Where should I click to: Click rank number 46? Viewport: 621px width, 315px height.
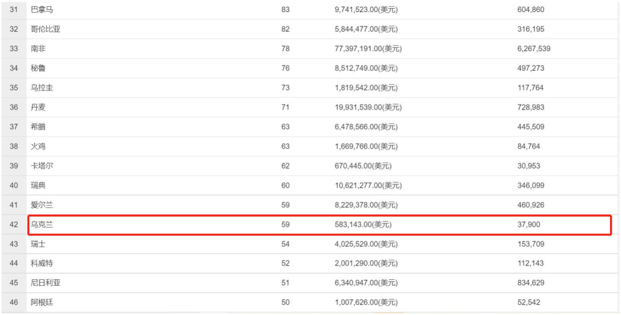coord(14,303)
